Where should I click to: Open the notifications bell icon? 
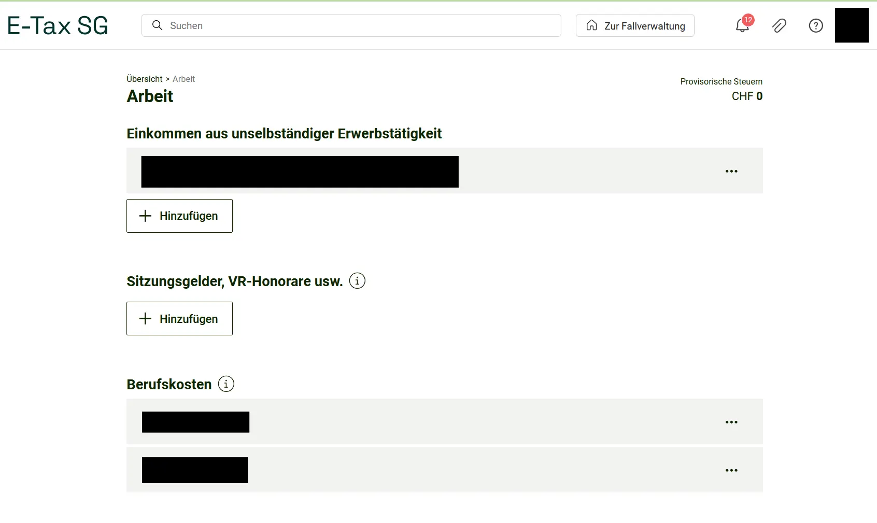pyautogui.click(x=742, y=25)
